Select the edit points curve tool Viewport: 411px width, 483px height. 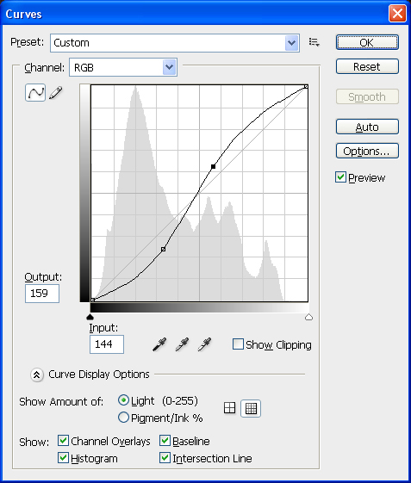pos(35,92)
